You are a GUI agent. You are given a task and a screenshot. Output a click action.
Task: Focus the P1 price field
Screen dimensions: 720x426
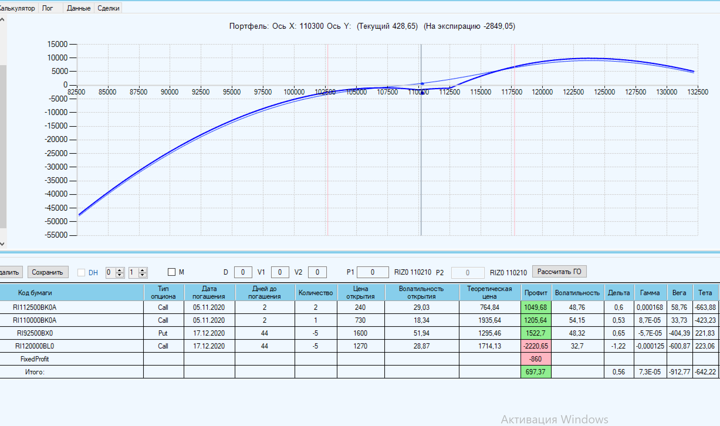click(x=372, y=272)
